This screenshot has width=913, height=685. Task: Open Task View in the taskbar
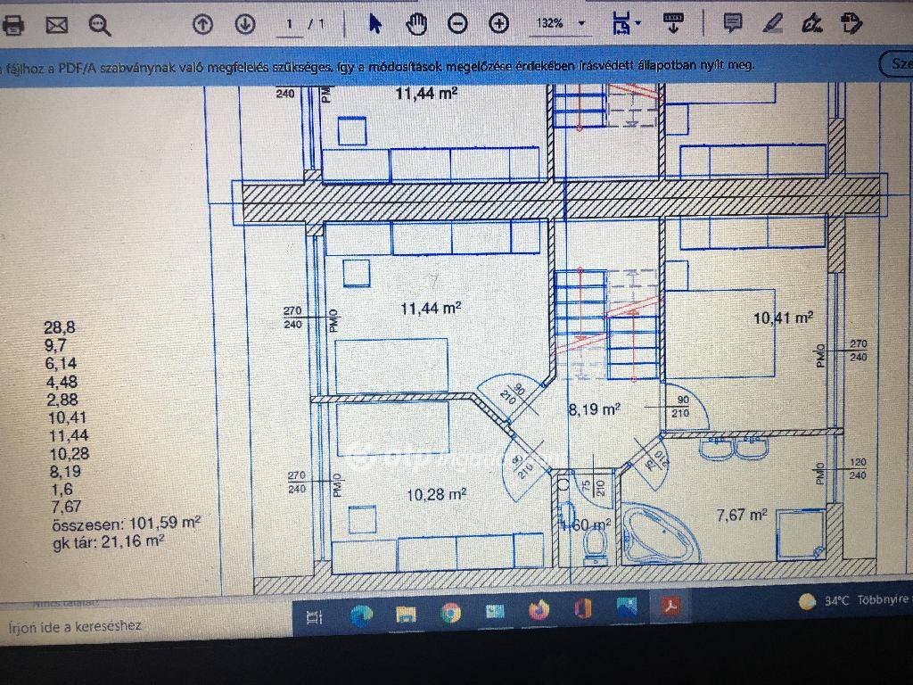coord(315,617)
